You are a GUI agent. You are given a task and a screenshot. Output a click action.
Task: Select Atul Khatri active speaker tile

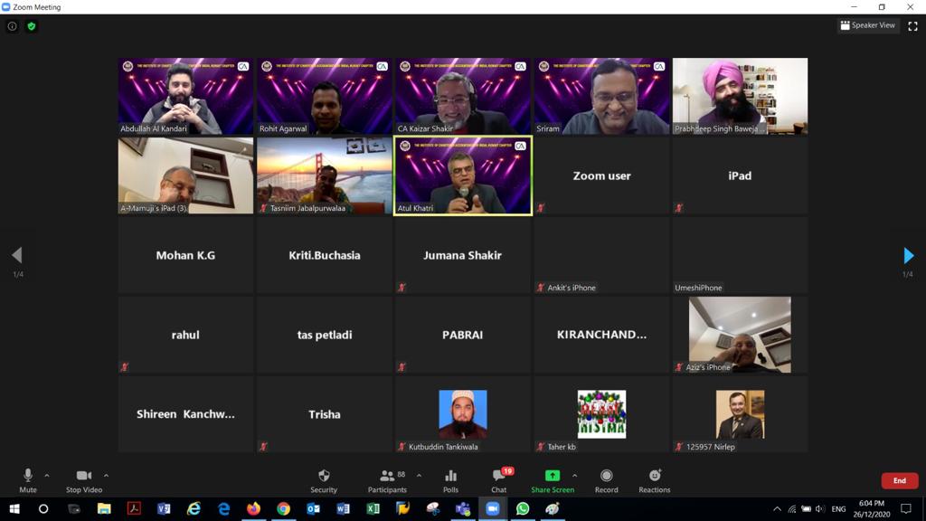pos(462,175)
